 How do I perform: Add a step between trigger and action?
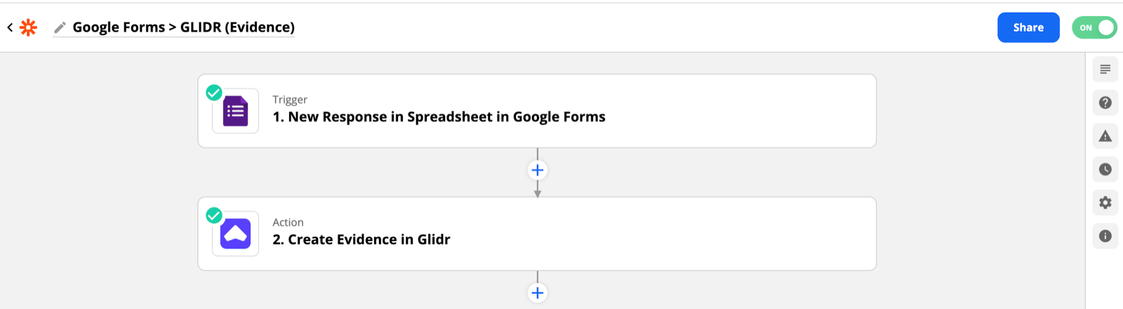[x=538, y=170]
